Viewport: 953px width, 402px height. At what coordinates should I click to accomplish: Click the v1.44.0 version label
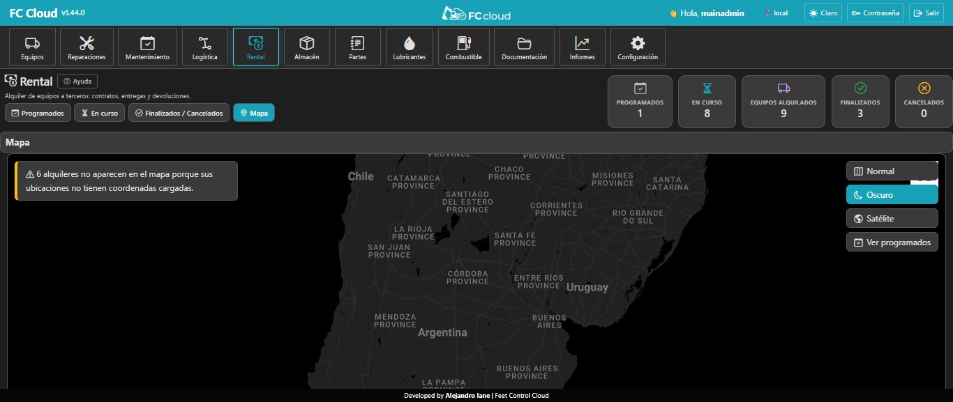click(x=73, y=13)
